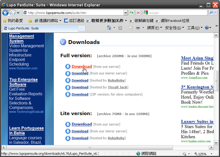Click the horizontal scrollbar left arrow
220x157 pixels.
pyautogui.click(x=4, y=147)
